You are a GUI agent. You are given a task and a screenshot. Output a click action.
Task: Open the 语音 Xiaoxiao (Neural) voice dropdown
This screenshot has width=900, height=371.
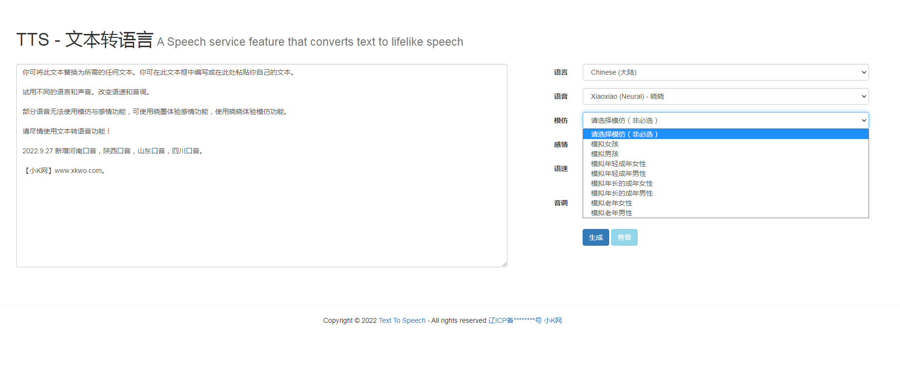point(725,96)
